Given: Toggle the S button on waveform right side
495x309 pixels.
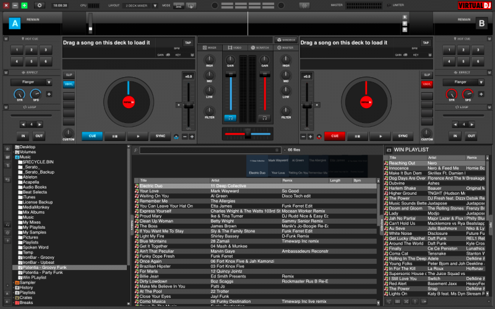Looking at the screenshot, I should click(x=405, y=17).
